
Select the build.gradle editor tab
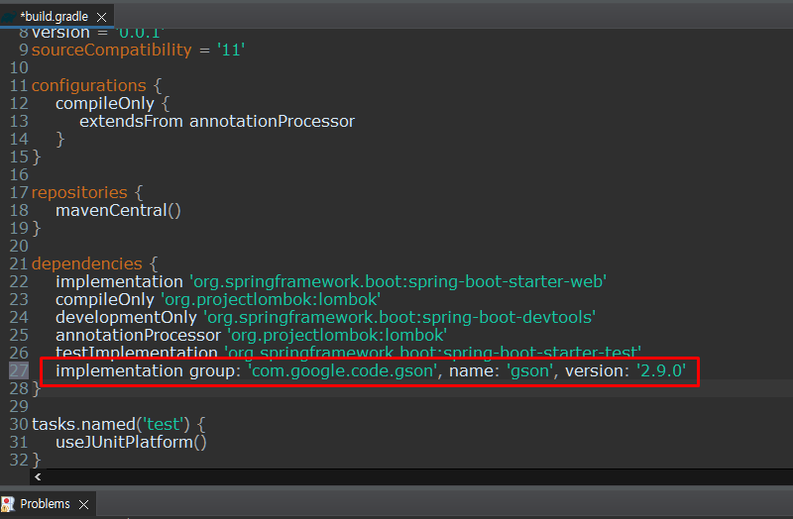coord(55,17)
